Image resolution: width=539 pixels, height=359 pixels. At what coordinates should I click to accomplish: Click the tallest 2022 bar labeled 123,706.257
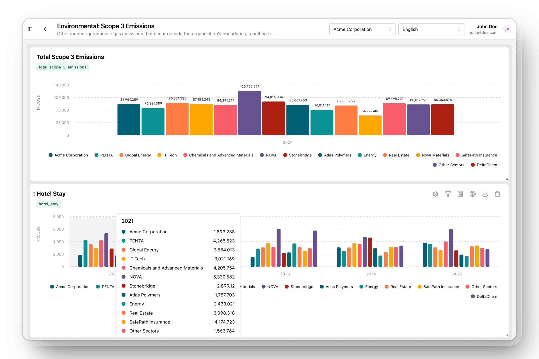(249, 112)
